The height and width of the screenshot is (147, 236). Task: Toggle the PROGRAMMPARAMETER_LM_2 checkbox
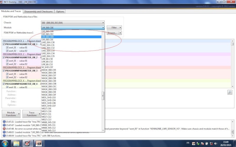click(4, 57)
